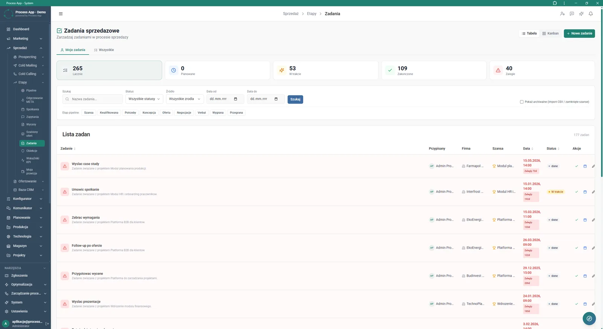Filter by the '53 W trakcie' stat card

click(326, 70)
